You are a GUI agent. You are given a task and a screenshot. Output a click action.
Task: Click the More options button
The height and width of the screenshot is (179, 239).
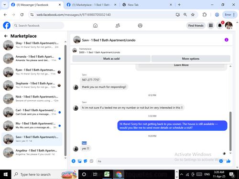(191, 59)
